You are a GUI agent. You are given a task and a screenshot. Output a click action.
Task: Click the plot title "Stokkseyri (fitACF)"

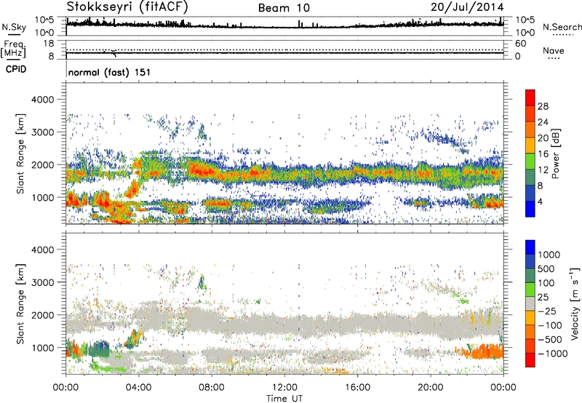tap(127, 7)
